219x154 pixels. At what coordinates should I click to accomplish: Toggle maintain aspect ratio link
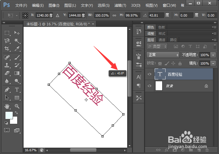coord(114,15)
